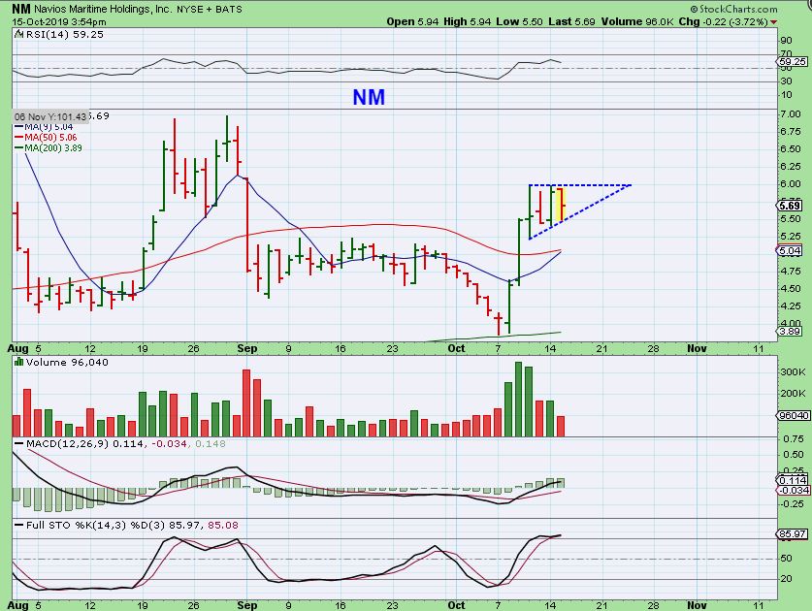The image size is (812, 611).
Task: Click the 7.00 price axis label
Action: (791, 113)
